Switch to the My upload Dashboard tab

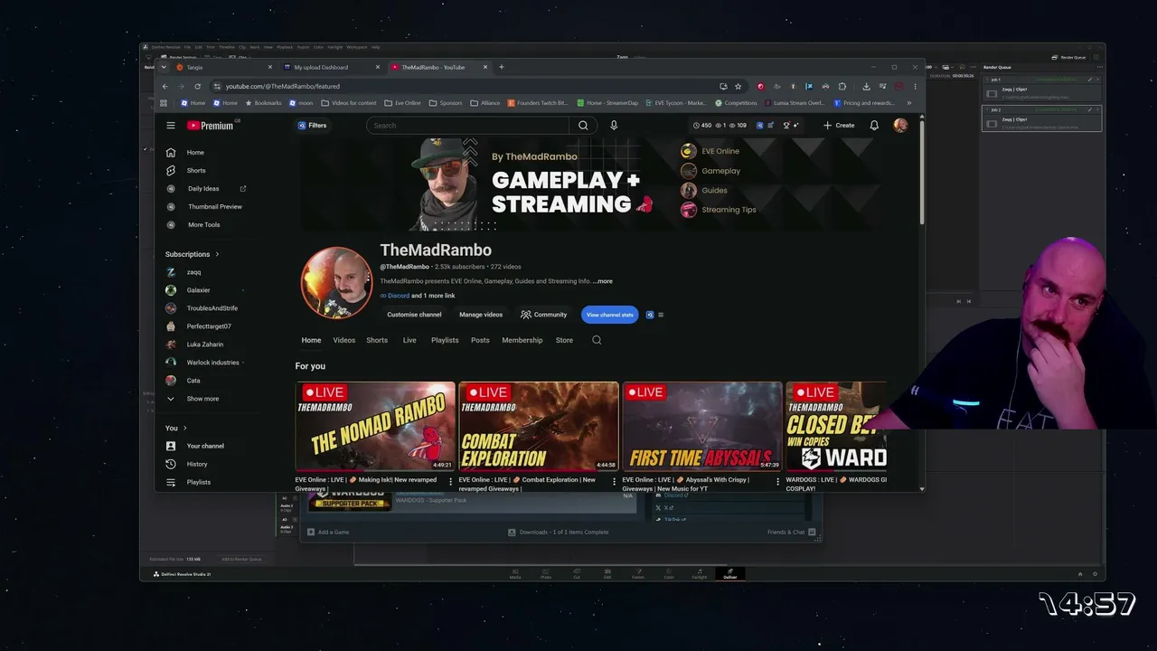[x=331, y=67]
